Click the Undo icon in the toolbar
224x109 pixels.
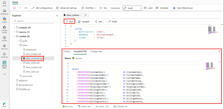click(20, 8)
